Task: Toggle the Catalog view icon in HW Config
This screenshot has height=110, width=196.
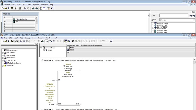Action: coord(41,8)
